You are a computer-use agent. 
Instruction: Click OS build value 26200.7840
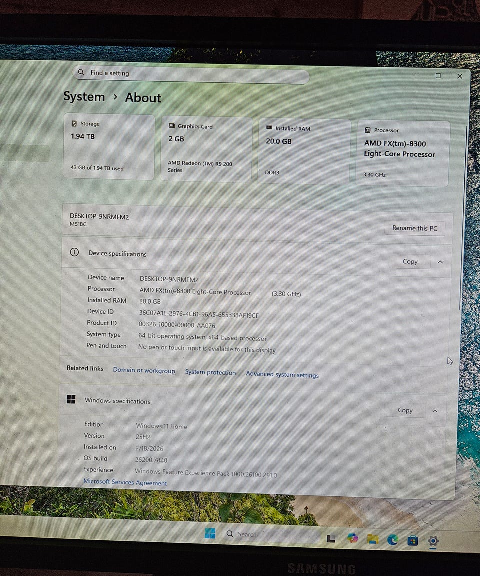click(151, 460)
